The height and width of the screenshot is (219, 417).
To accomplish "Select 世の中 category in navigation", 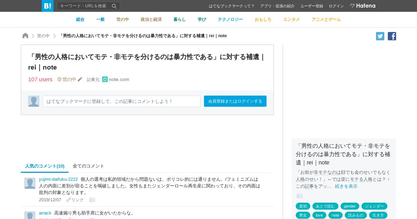I will click(123, 19).
